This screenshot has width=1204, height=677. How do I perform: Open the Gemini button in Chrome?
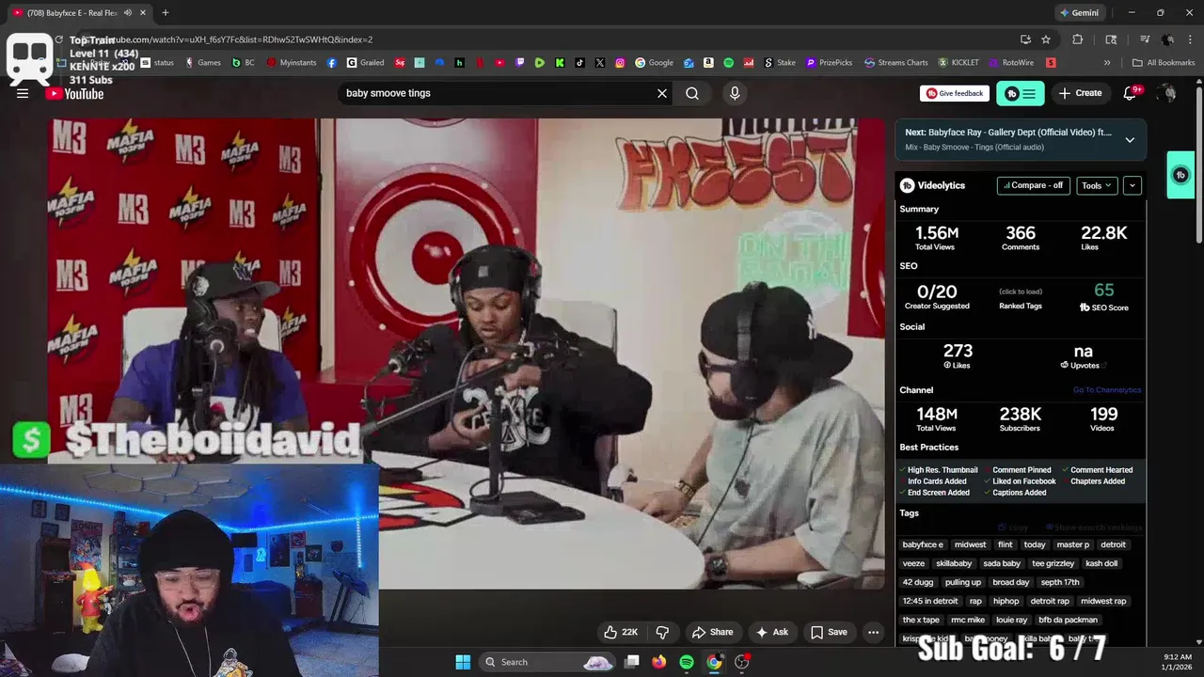[1079, 13]
